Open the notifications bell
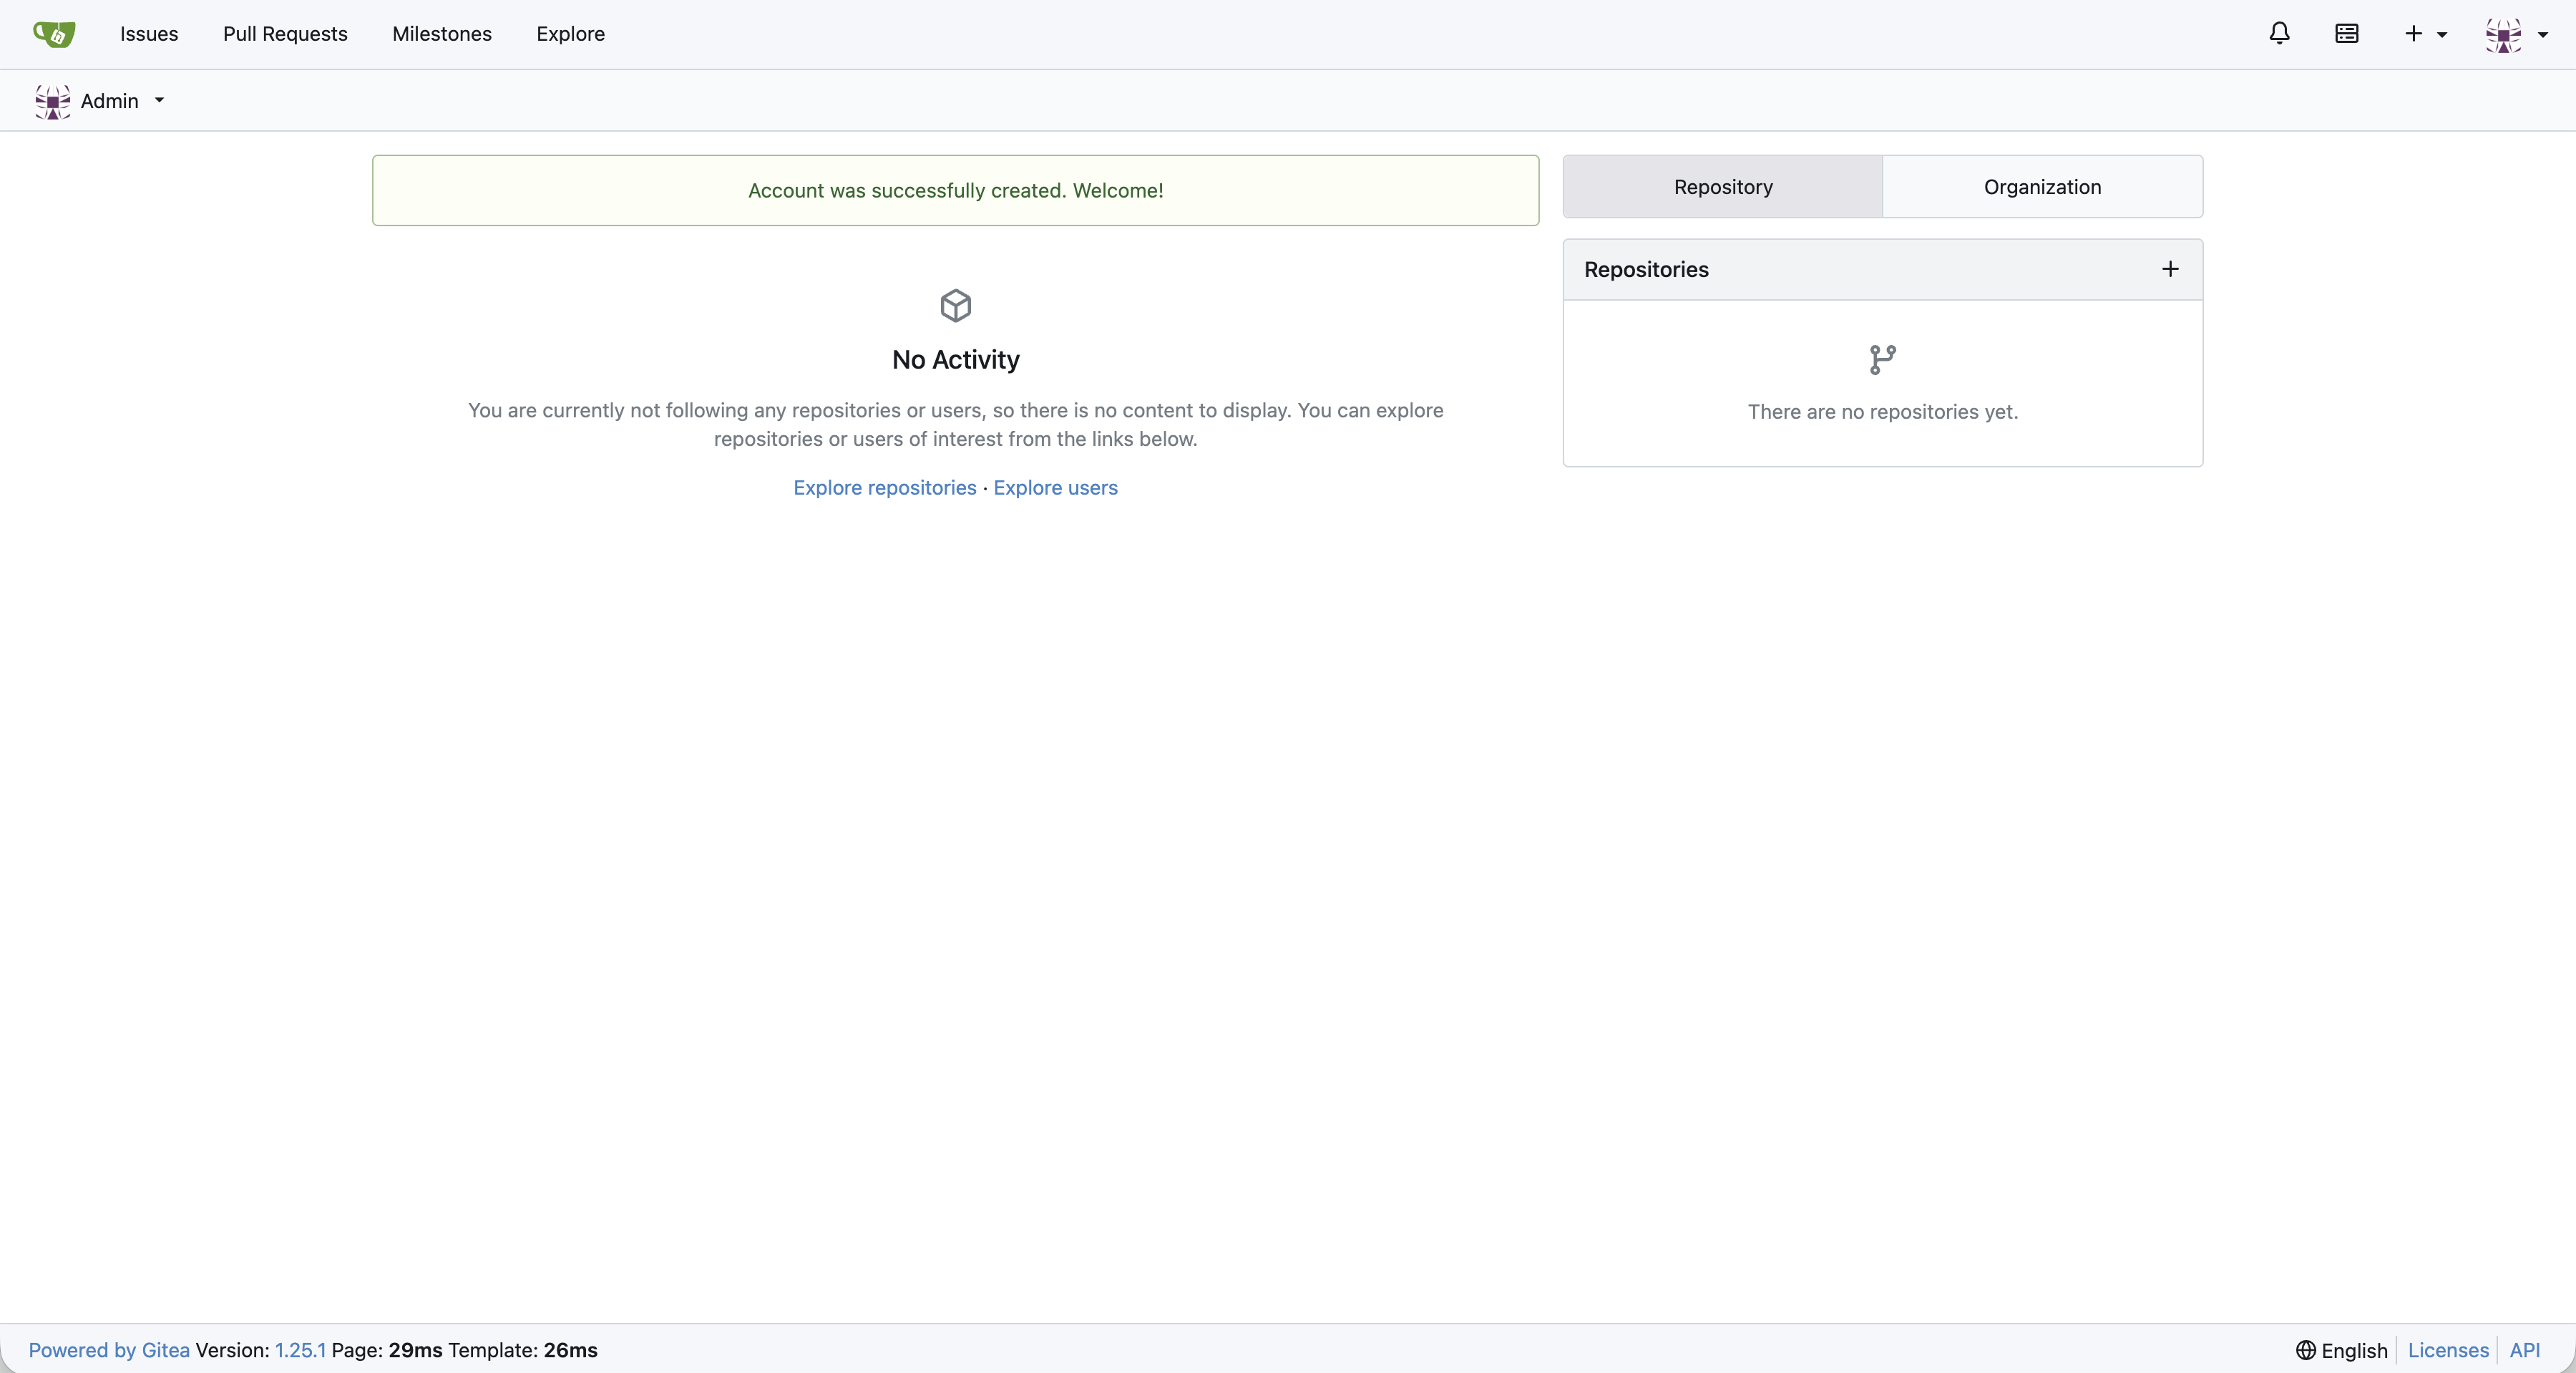 pos(2279,34)
